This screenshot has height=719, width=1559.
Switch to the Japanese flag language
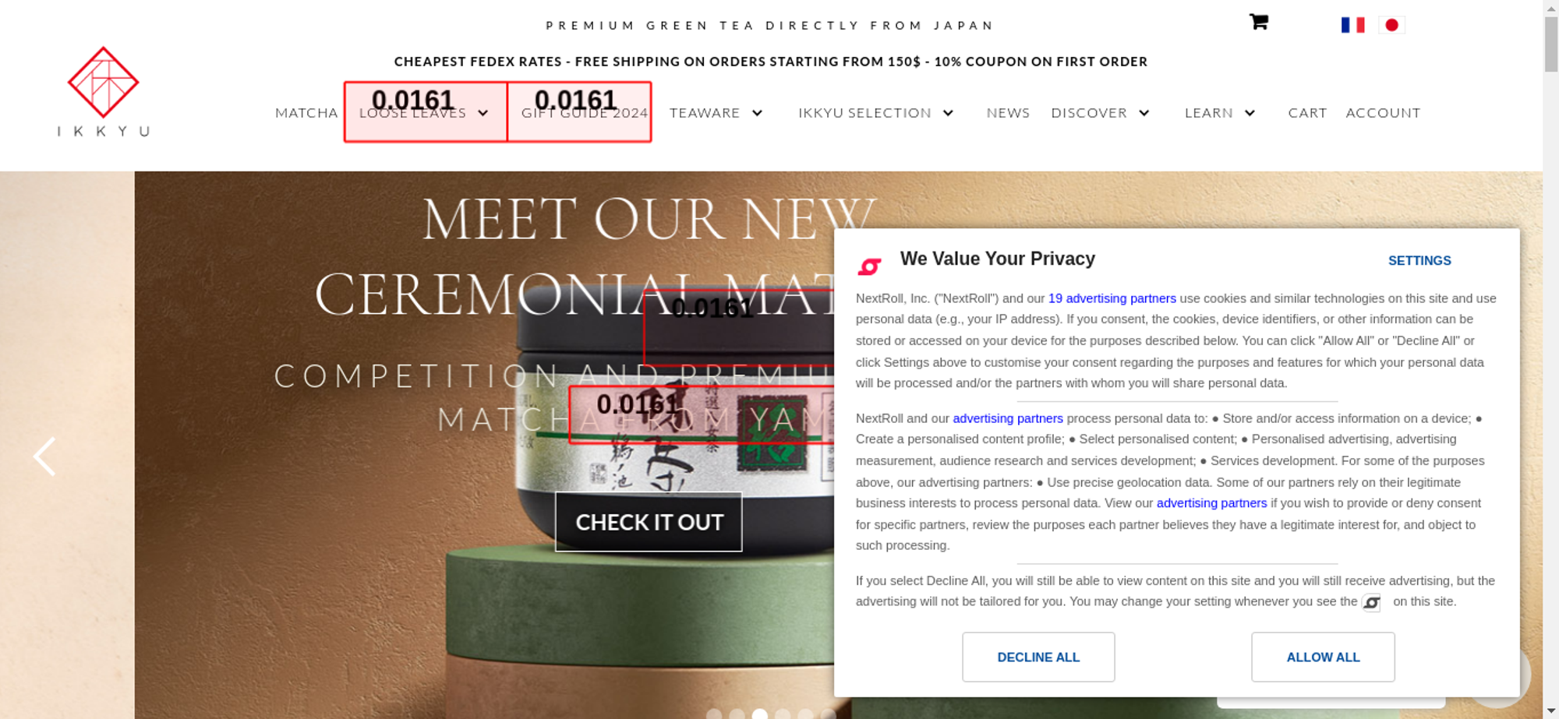1391,25
